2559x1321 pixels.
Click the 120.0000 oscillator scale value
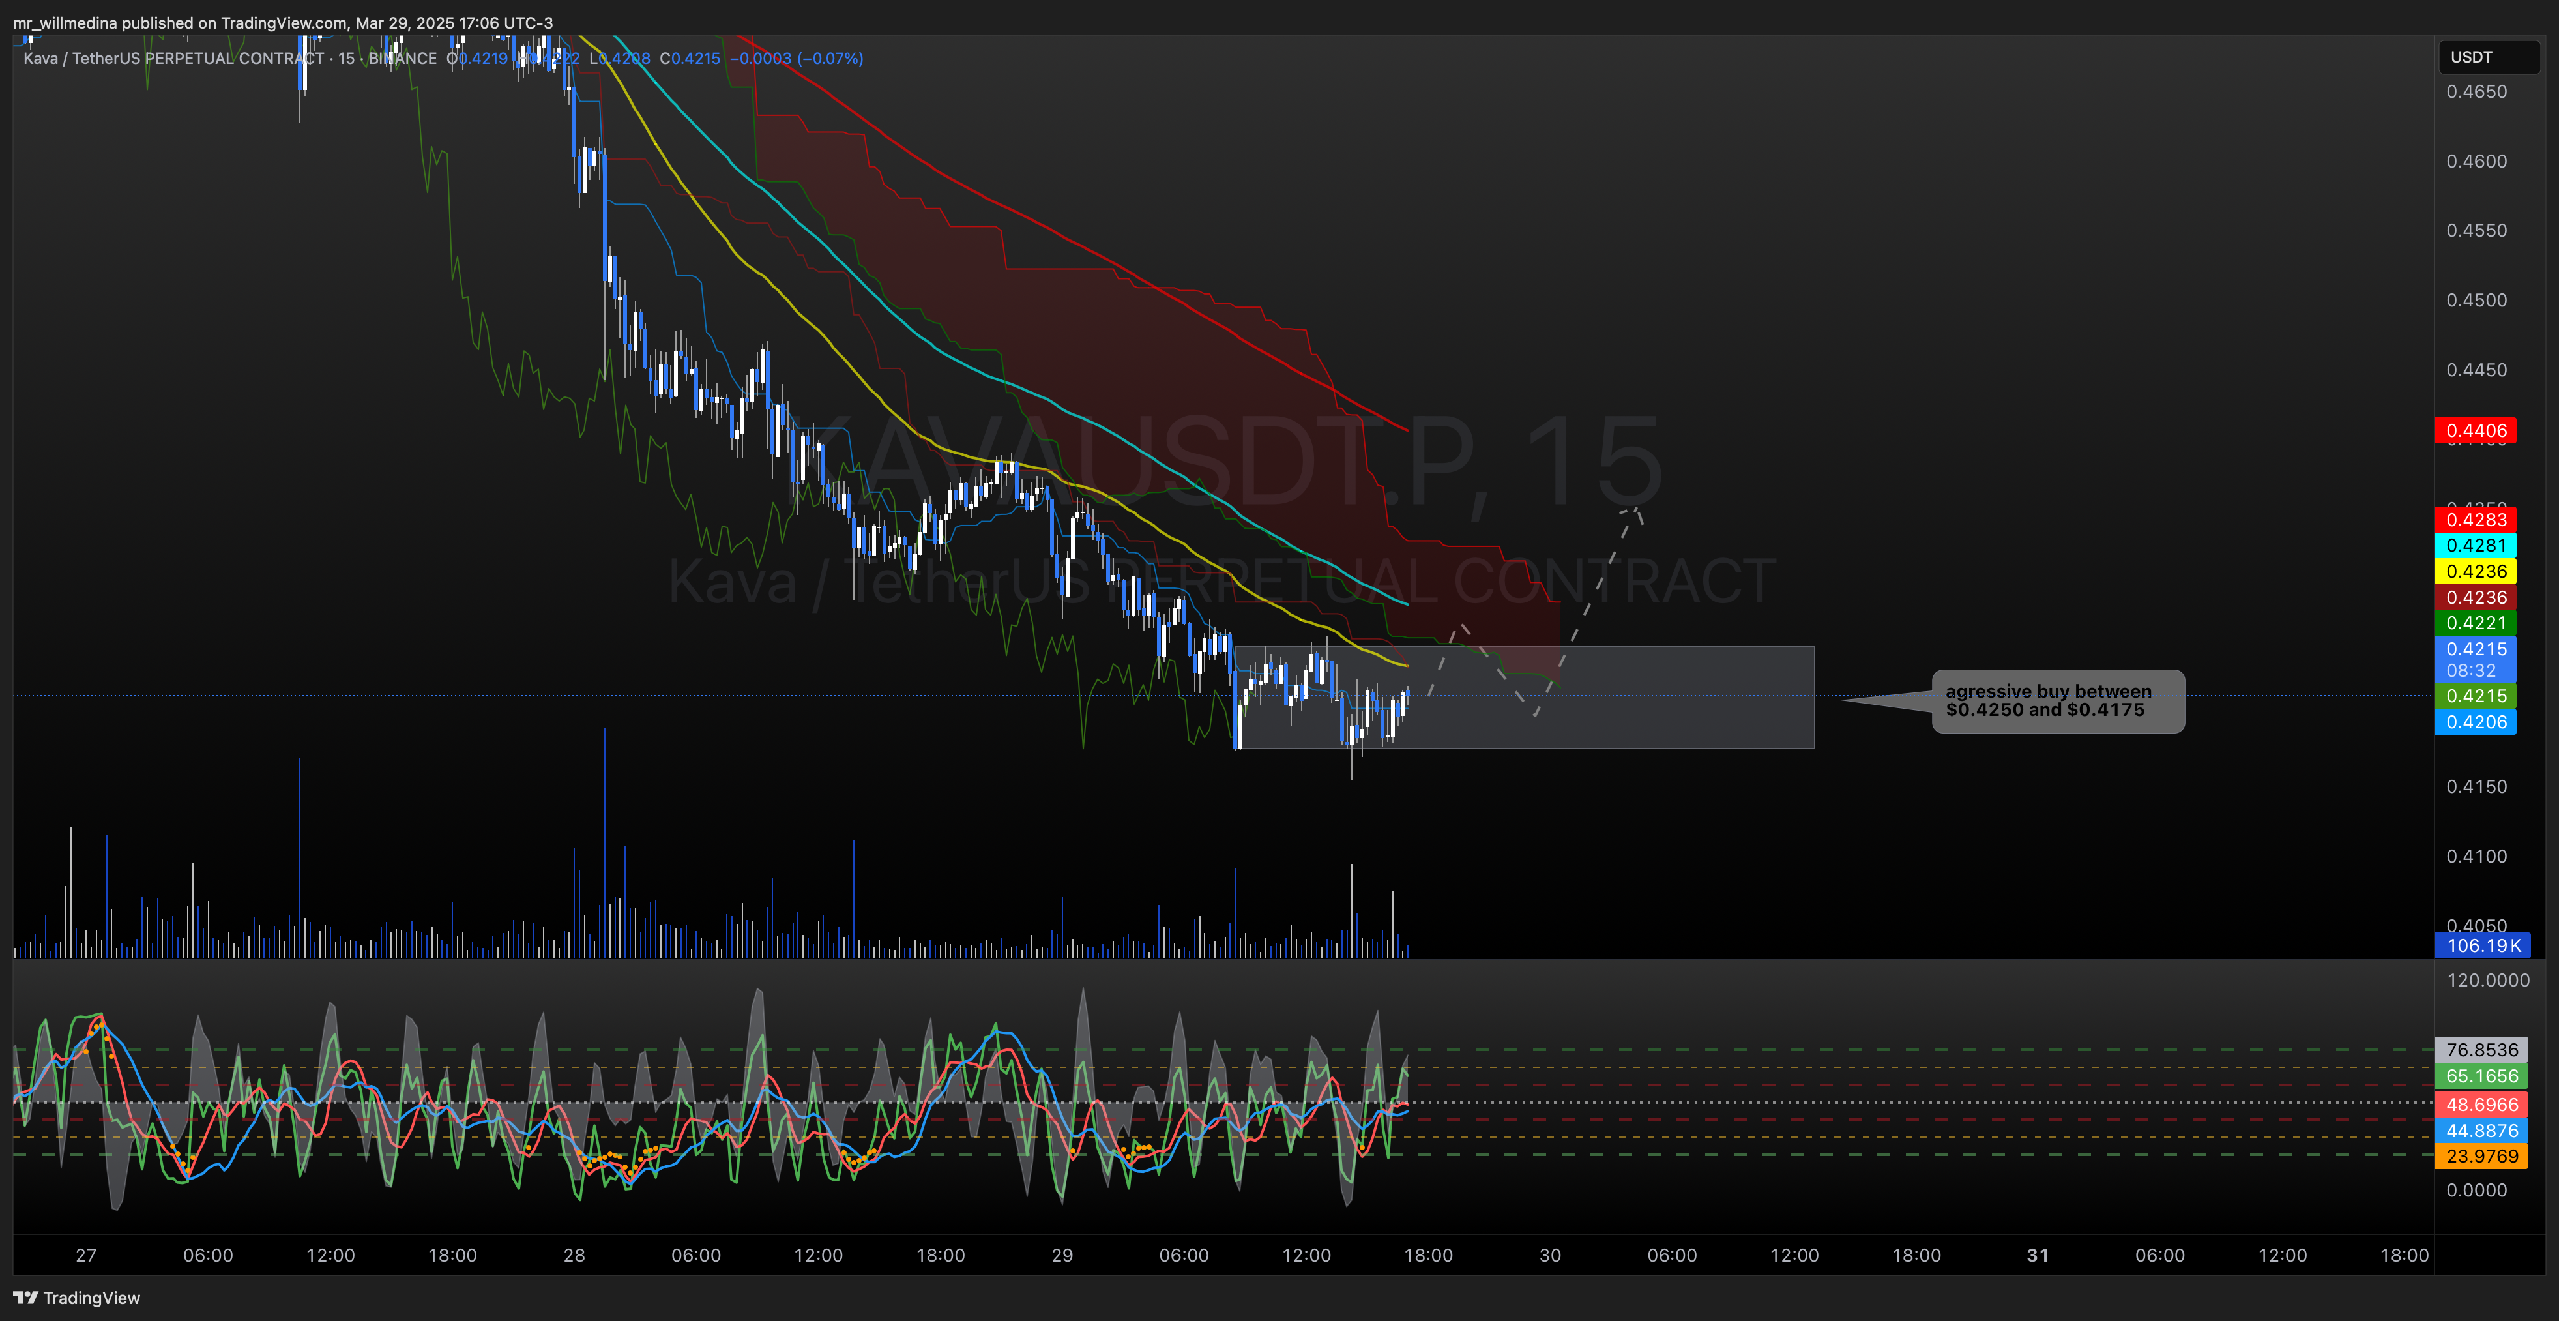coord(2487,980)
